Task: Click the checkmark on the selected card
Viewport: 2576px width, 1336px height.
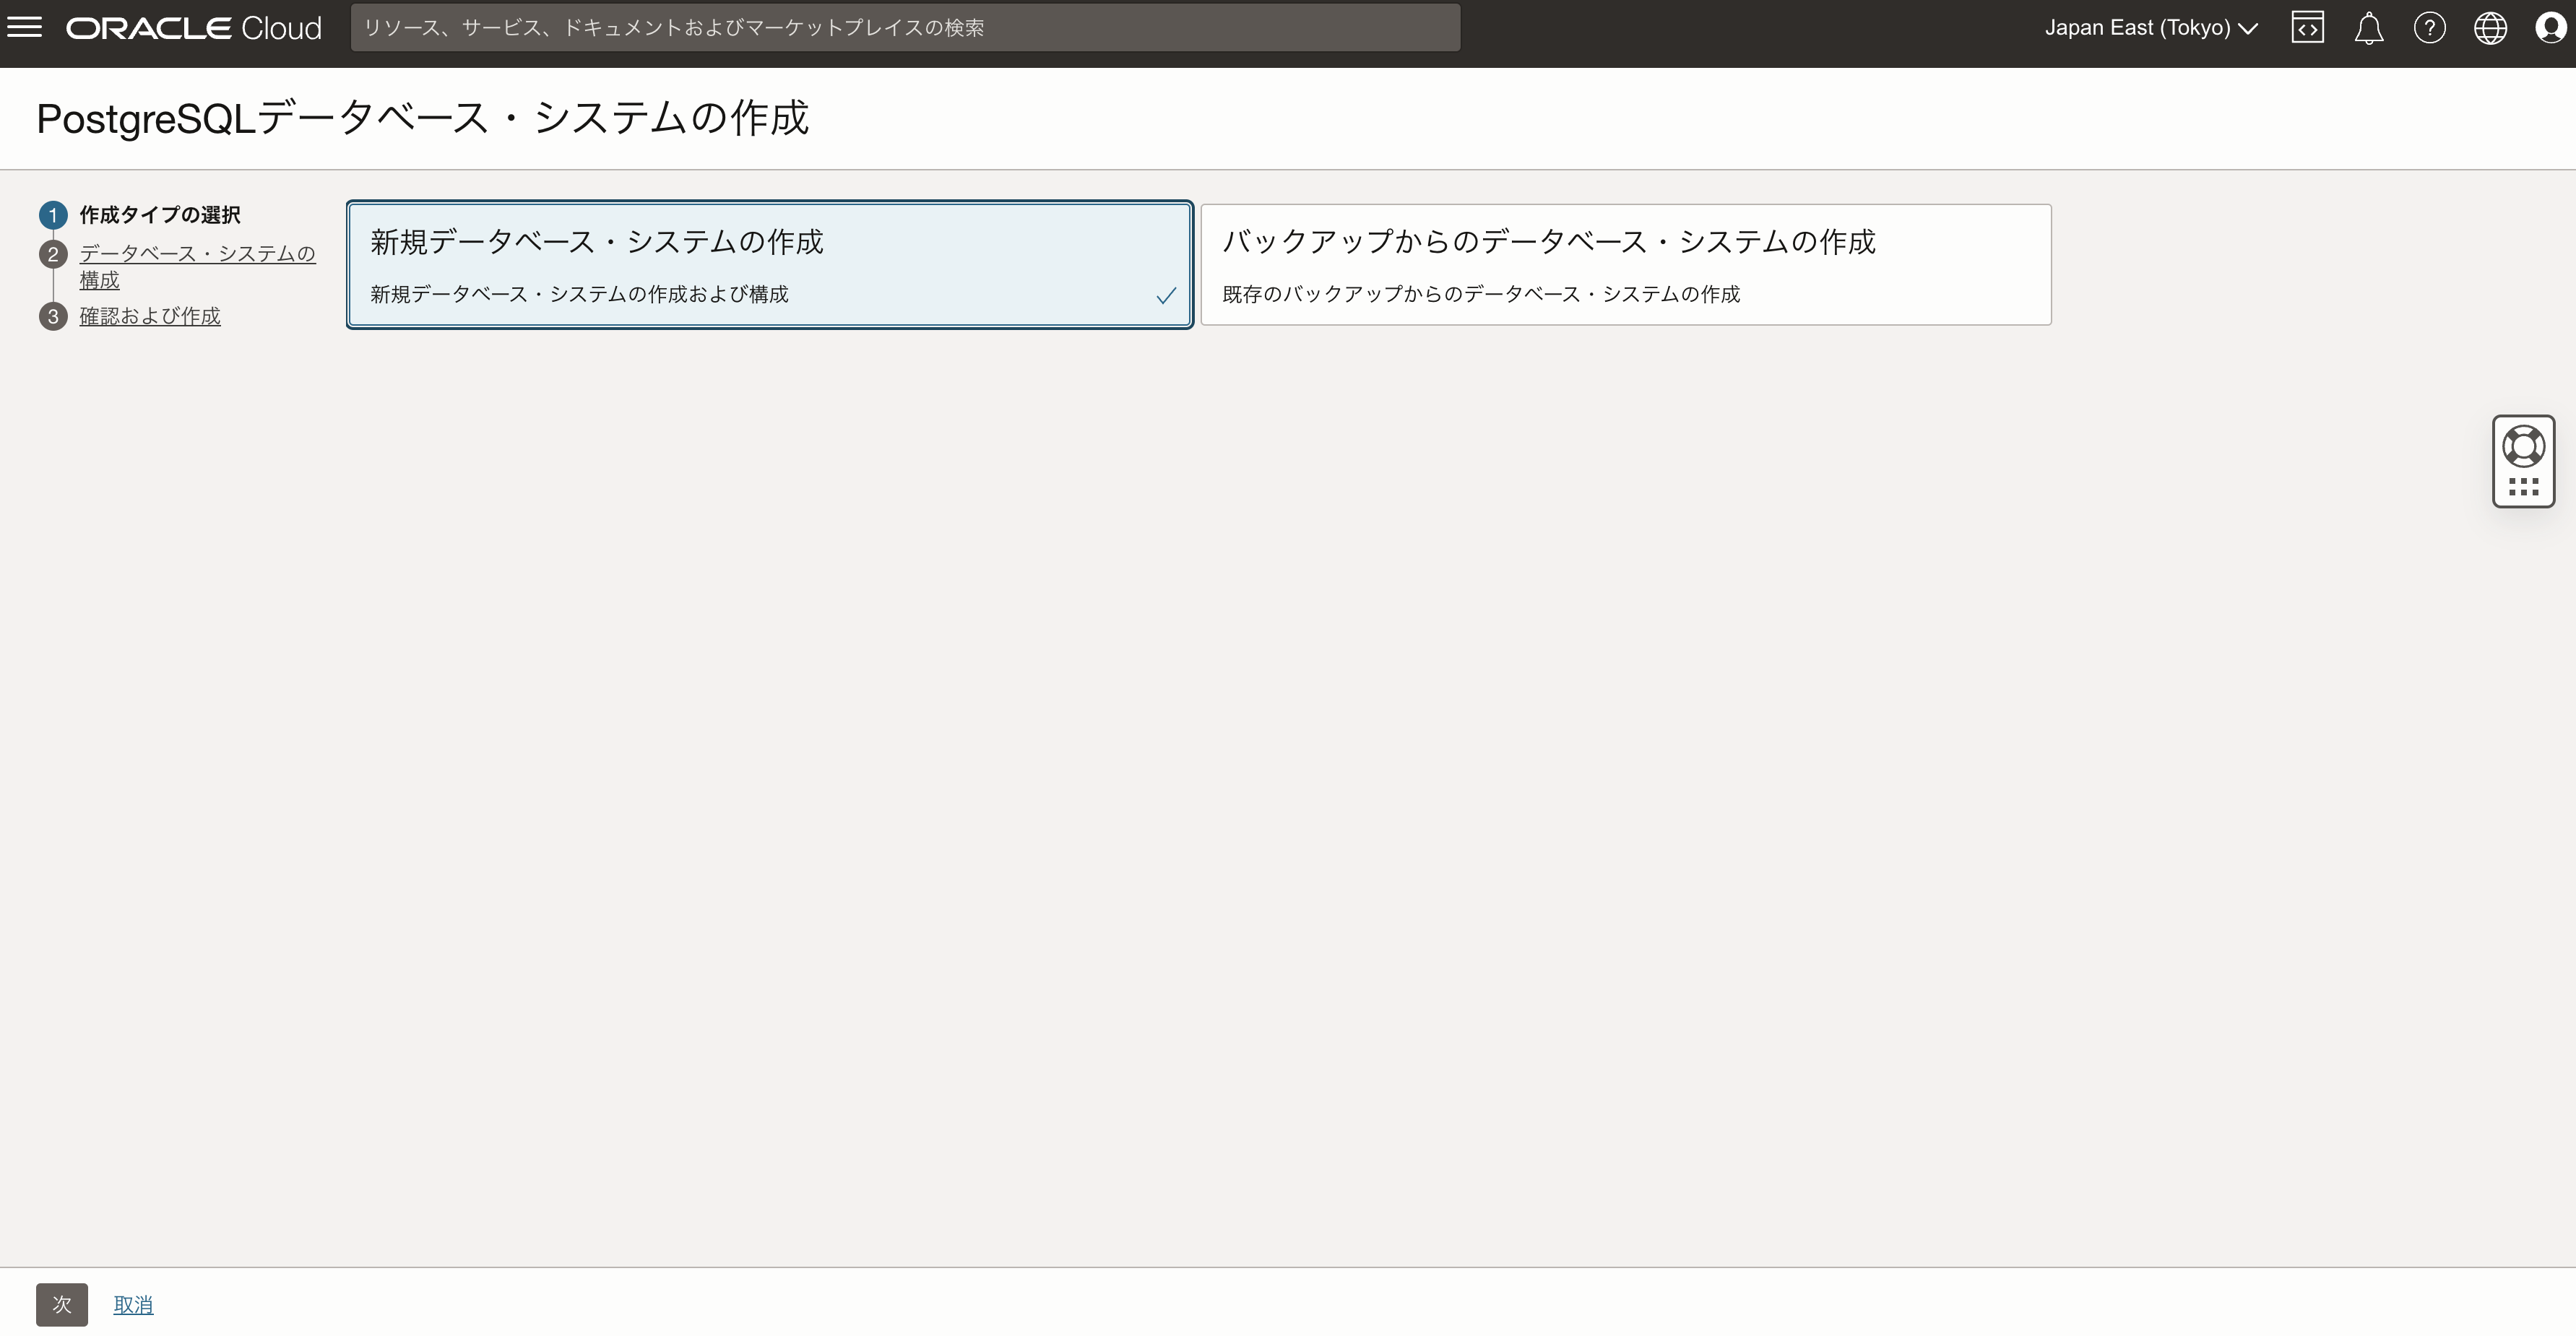Action: pyautogui.click(x=1165, y=296)
